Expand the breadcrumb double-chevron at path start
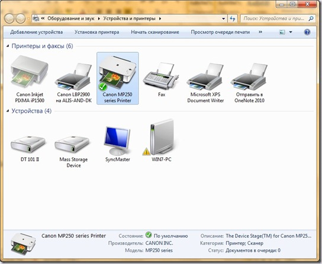The height and width of the screenshot is (264, 322). click(x=43, y=18)
